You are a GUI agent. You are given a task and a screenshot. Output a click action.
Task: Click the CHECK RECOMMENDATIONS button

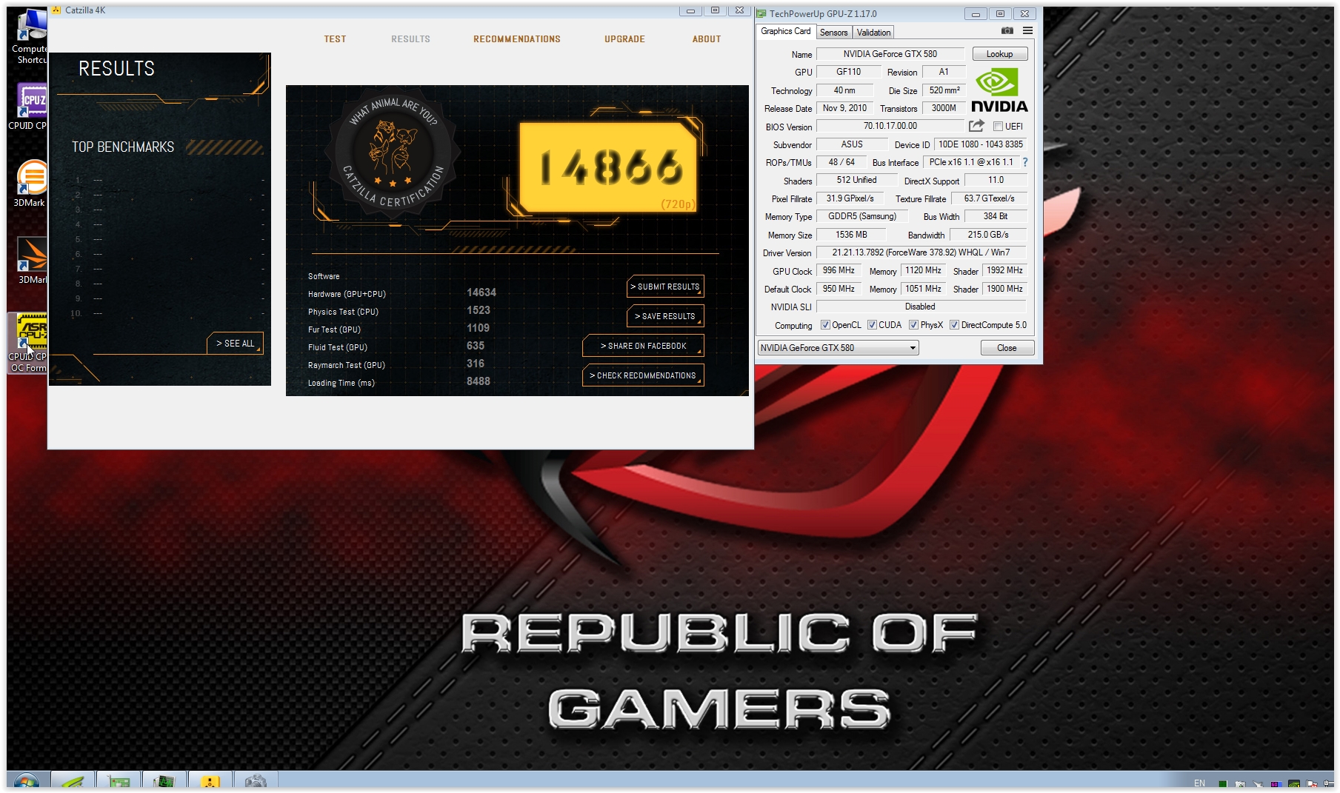click(643, 375)
